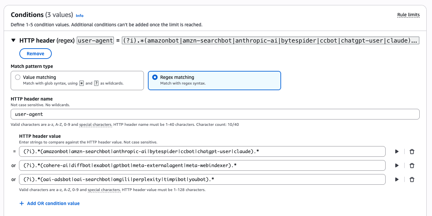Open the Rule limits link
Screen dimensions: 432x216
point(408,15)
